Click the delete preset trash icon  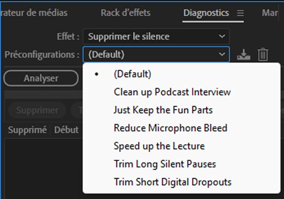pyautogui.click(x=263, y=55)
